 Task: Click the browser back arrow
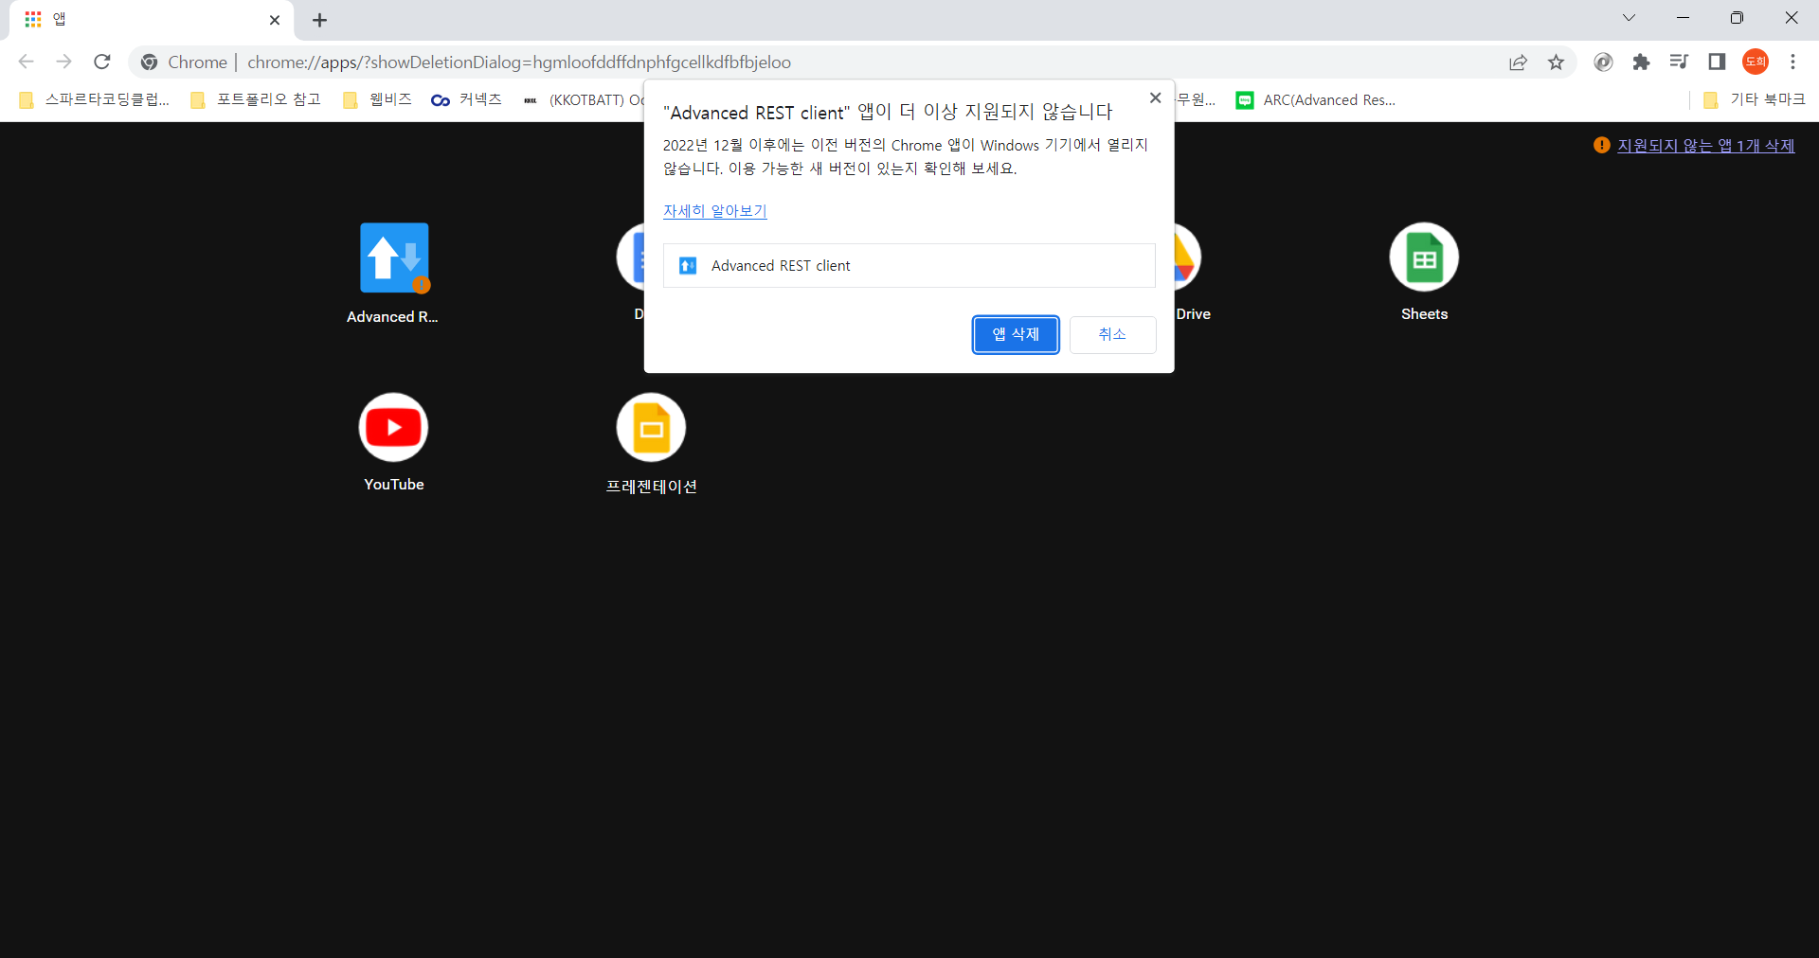(x=27, y=62)
